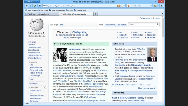Click the list all tabs icon
This screenshot has width=188, height=106.
click(162, 14)
